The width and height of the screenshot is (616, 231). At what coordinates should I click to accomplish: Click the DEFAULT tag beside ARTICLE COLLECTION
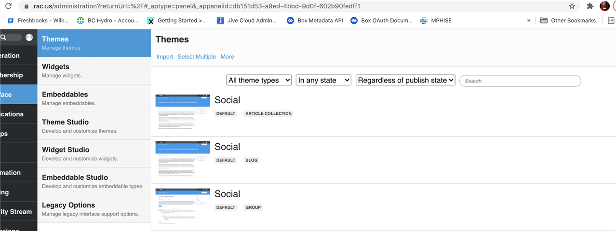226,113
